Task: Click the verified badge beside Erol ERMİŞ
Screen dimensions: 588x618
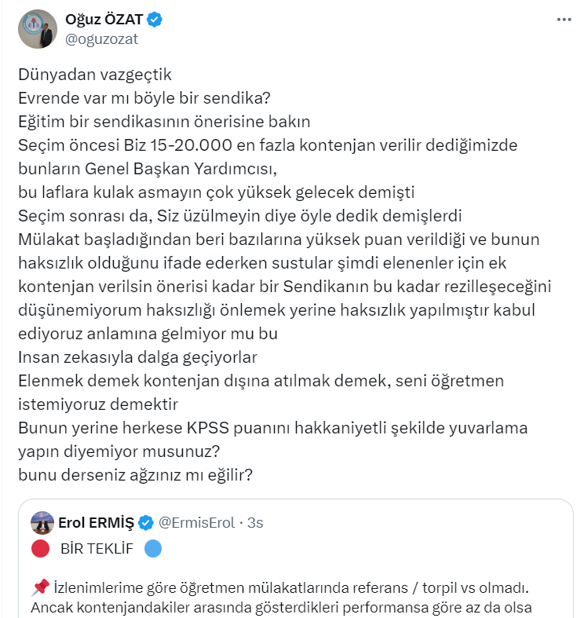Action: [146, 523]
